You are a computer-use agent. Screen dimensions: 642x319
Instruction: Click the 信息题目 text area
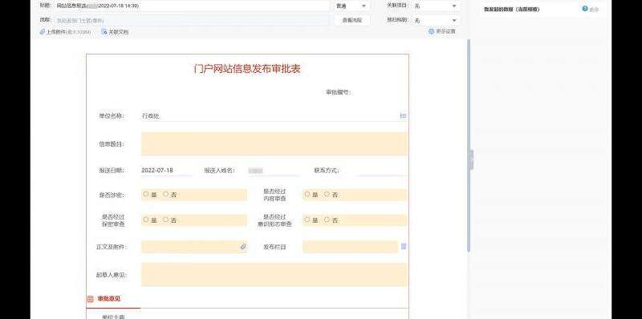coord(274,143)
